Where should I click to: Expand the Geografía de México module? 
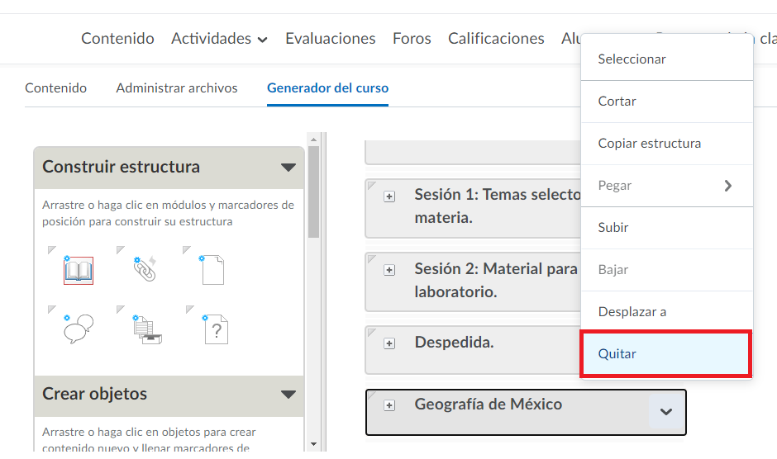pos(389,405)
